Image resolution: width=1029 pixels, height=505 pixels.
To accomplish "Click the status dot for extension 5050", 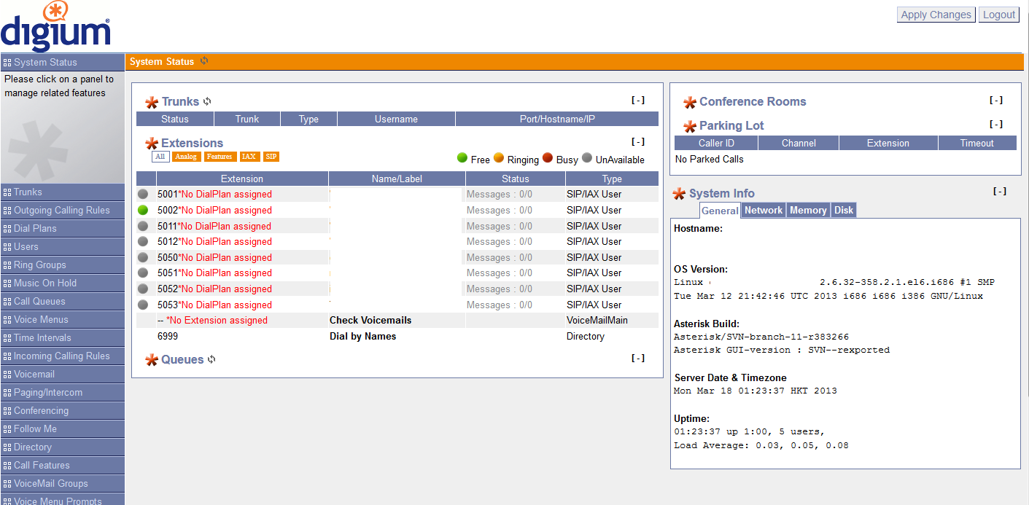I will (143, 257).
